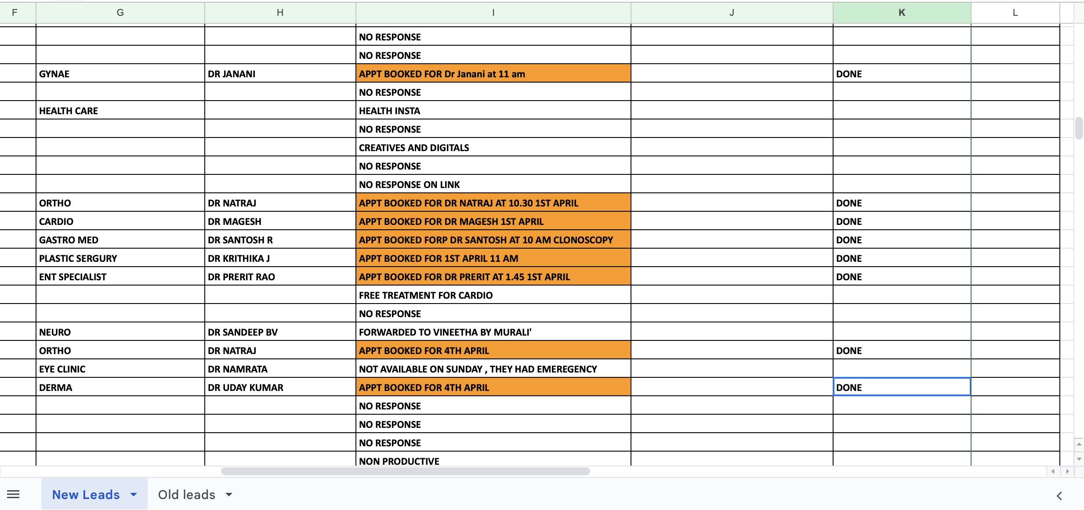Click the horizontal scrollbar thumb
This screenshot has height=510, width=1084.
click(405, 471)
